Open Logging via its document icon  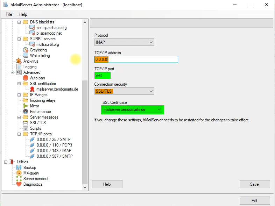(x=19, y=67)
